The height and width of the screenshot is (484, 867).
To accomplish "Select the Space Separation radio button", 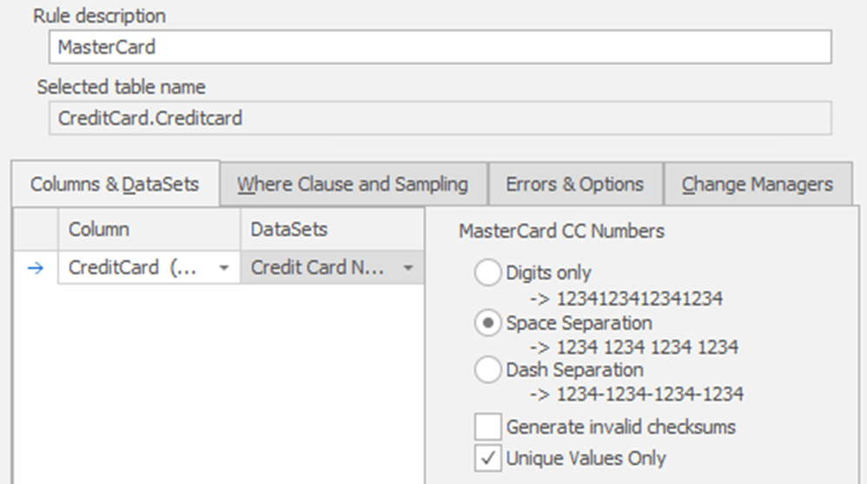I will (x=487, y=324).
